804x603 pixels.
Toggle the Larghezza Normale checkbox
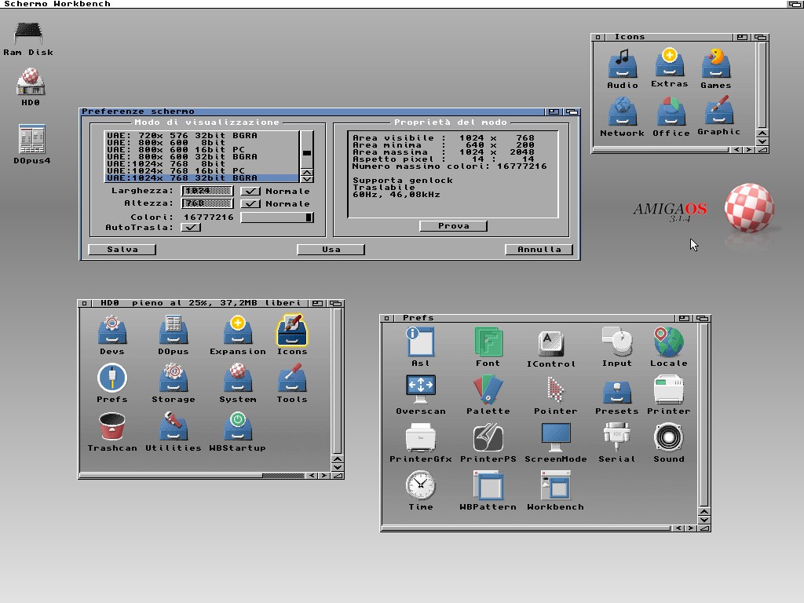pos(250,191)
